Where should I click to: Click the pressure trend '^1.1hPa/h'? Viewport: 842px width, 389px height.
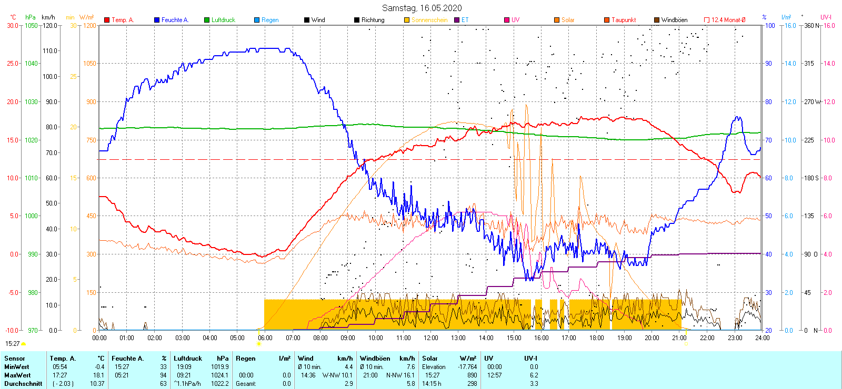coord(188,384)
